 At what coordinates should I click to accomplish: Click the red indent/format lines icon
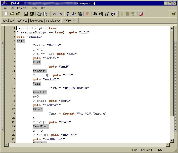pyautogui.click(x=87, y=14)
